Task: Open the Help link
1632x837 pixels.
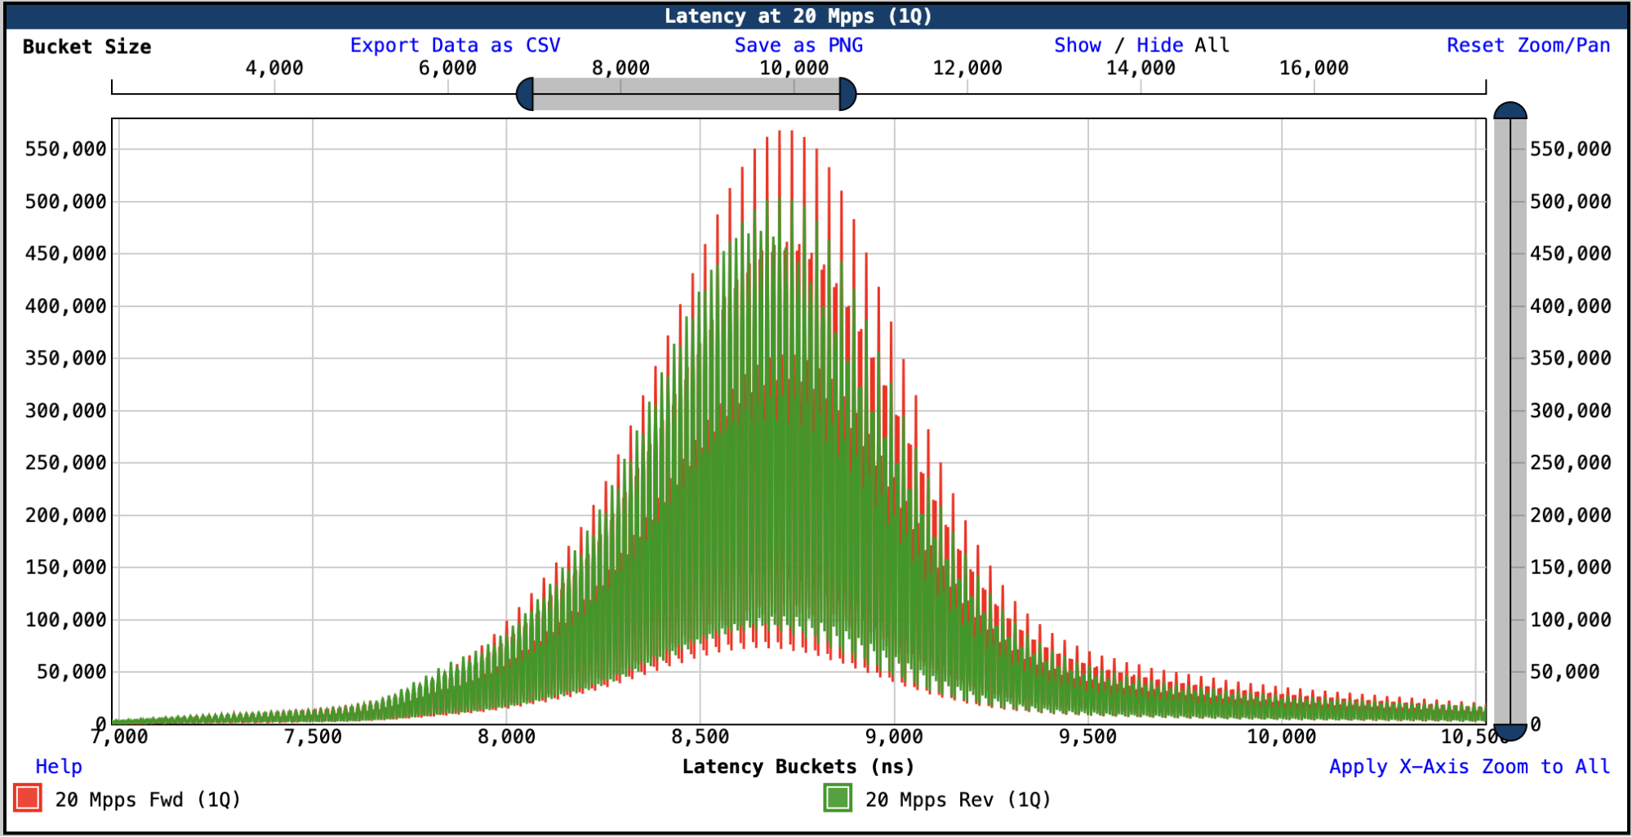Action: 58,767
